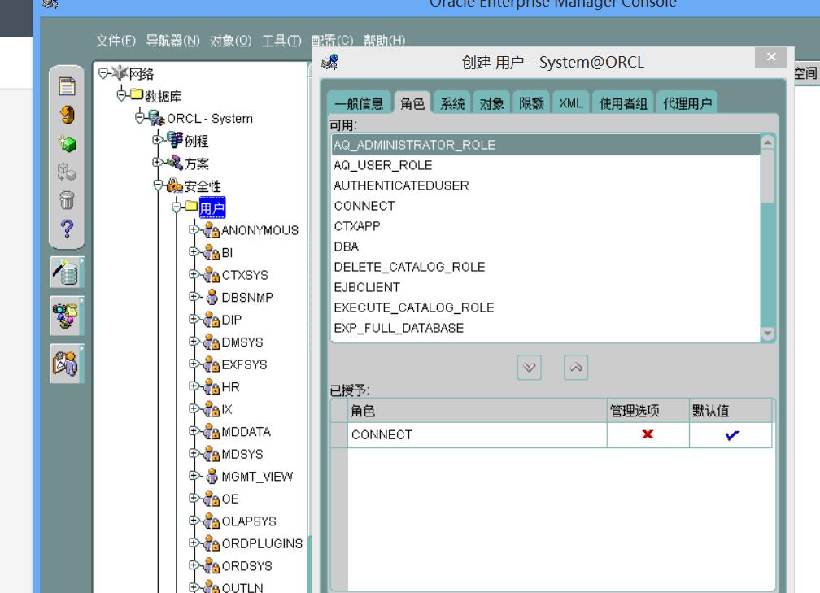
Task: Open the 文件(F) menu
Action: pos(116,41)
